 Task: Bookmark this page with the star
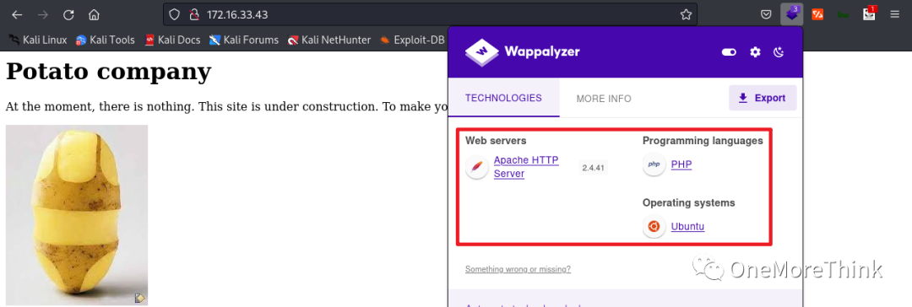click(686, 14)
